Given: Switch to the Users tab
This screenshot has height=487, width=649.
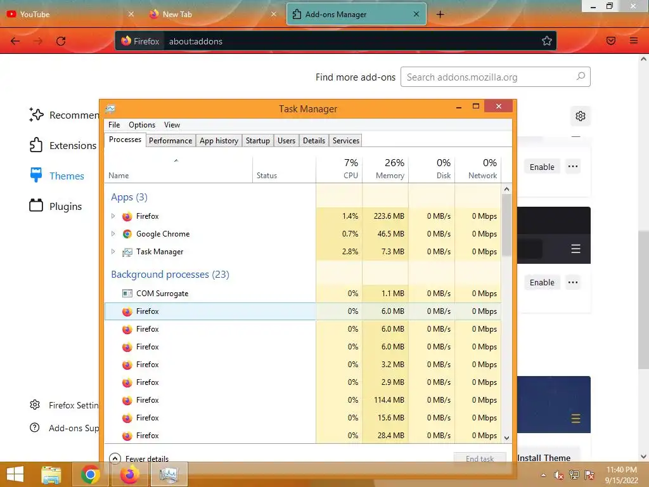Looking at the screenshot, I should click(286, 140).
